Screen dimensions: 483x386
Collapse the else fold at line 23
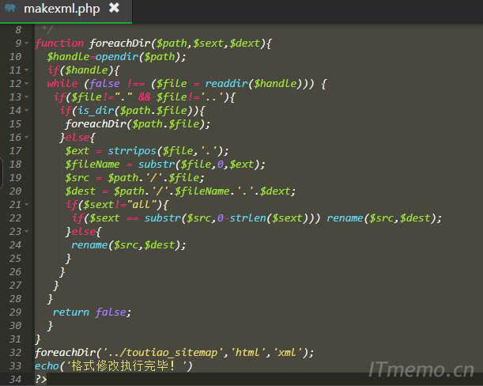tap(27, 231)
